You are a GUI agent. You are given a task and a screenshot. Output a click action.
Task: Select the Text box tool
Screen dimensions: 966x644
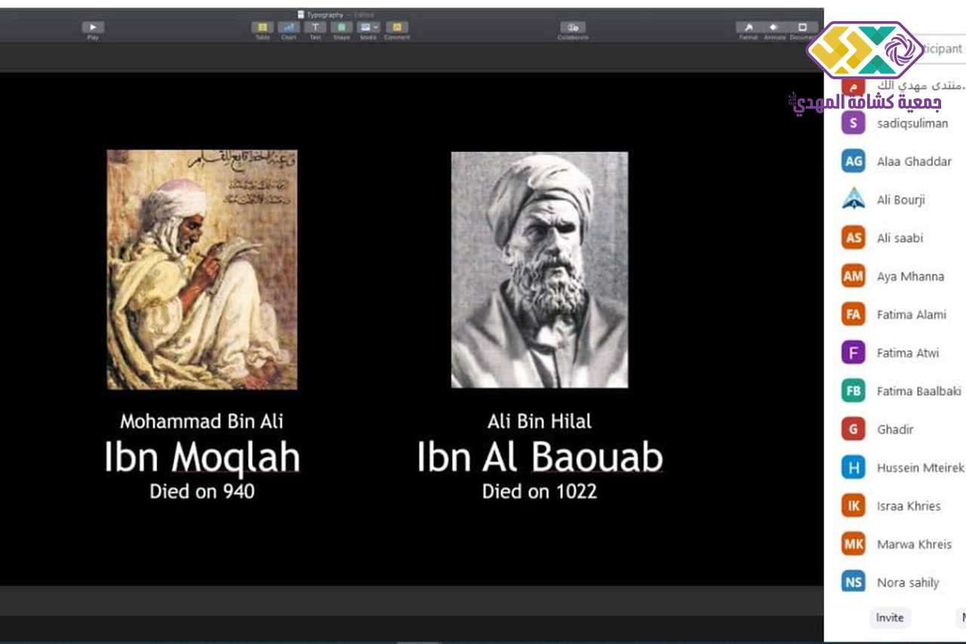pyautogui.click(x=315, y=28)
